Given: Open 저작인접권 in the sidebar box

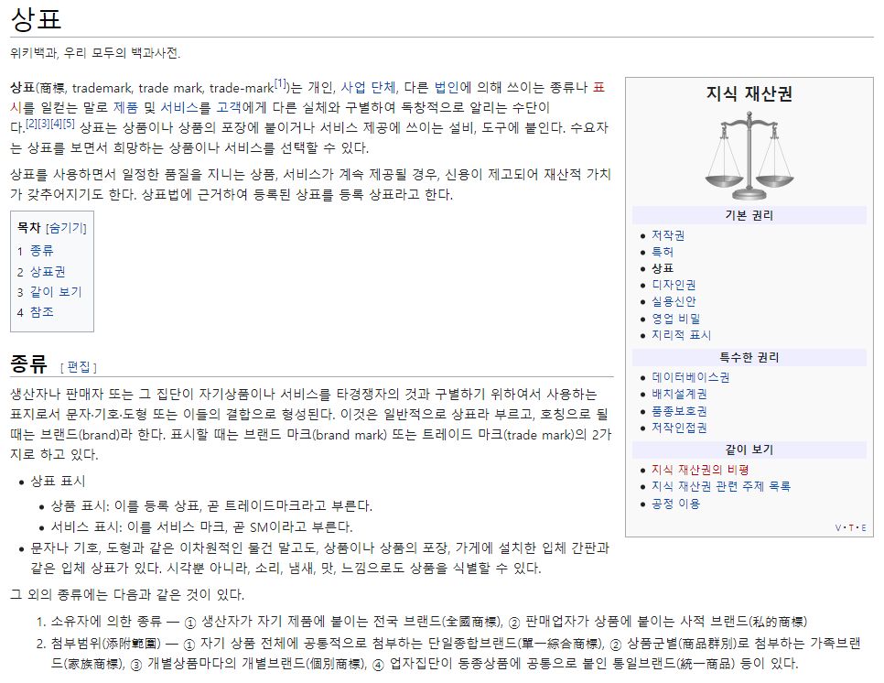Looking at the screenshot, I should coord(679,428).
